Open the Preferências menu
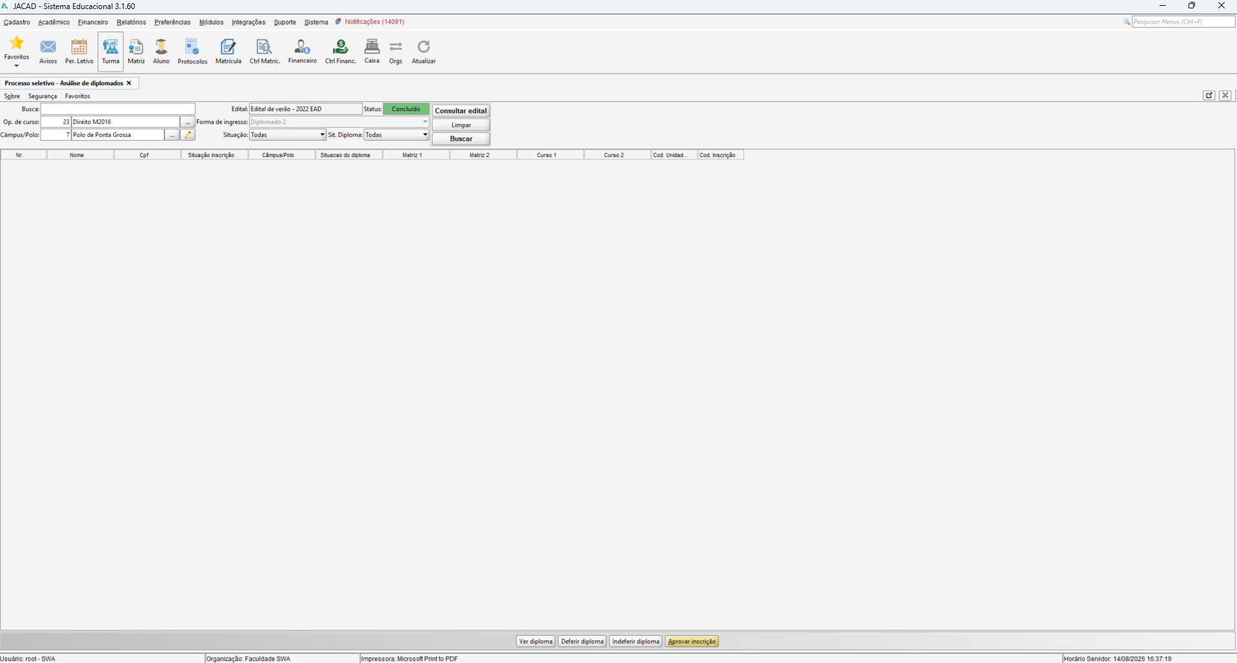The image size is (1237, 663). click(x=172, y=22)
